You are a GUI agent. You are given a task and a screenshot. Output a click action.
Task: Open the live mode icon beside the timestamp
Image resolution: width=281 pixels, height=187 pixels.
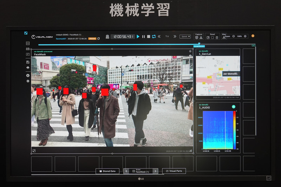coord(107,37)
